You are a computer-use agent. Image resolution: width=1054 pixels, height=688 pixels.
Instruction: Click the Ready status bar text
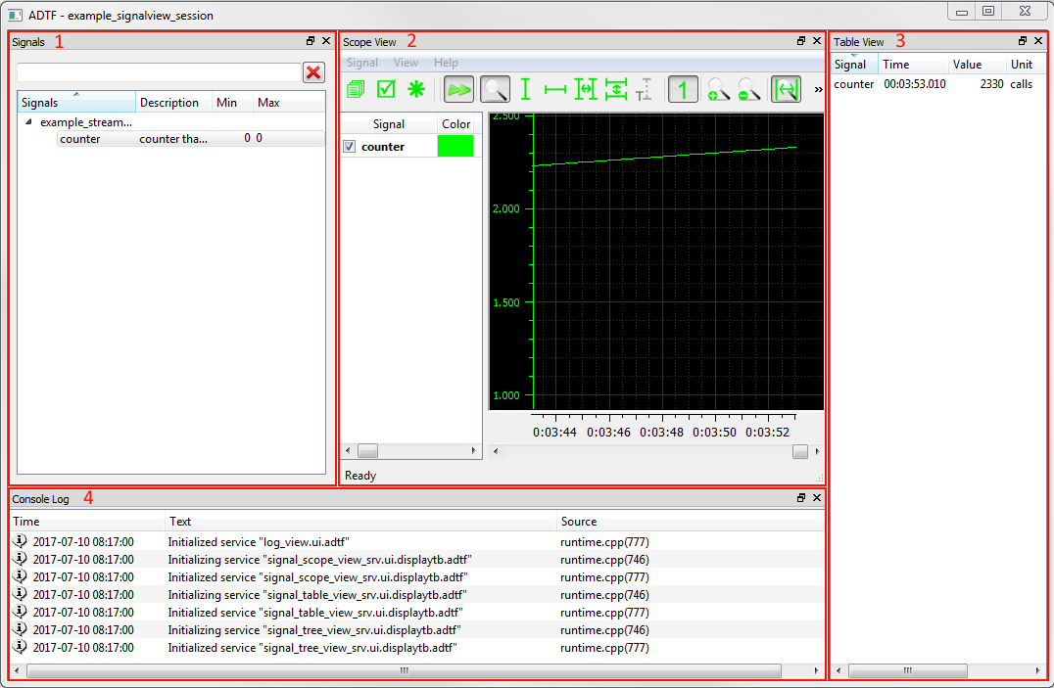[x=360, y=476]
